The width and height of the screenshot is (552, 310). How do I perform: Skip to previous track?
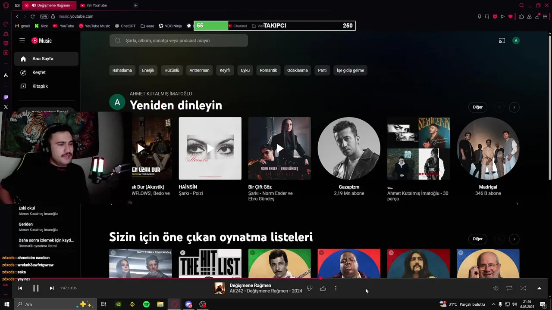(x=20, y=288)
